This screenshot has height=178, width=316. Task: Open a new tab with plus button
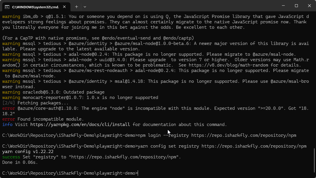(x=76, y=7)
